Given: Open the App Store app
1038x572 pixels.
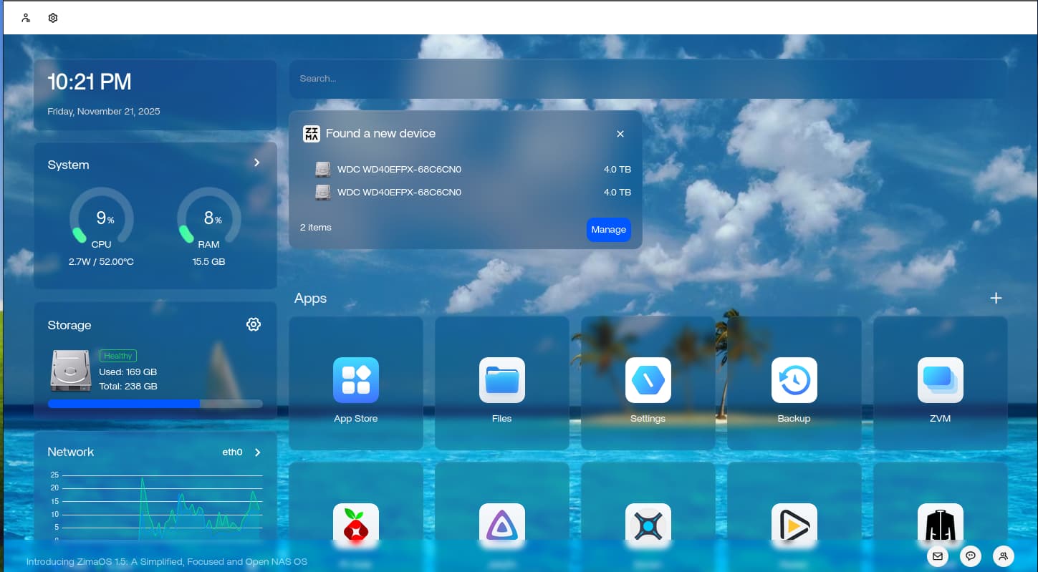Looking at the screenshot, I should pyautogui.click(x=356, y=381).
